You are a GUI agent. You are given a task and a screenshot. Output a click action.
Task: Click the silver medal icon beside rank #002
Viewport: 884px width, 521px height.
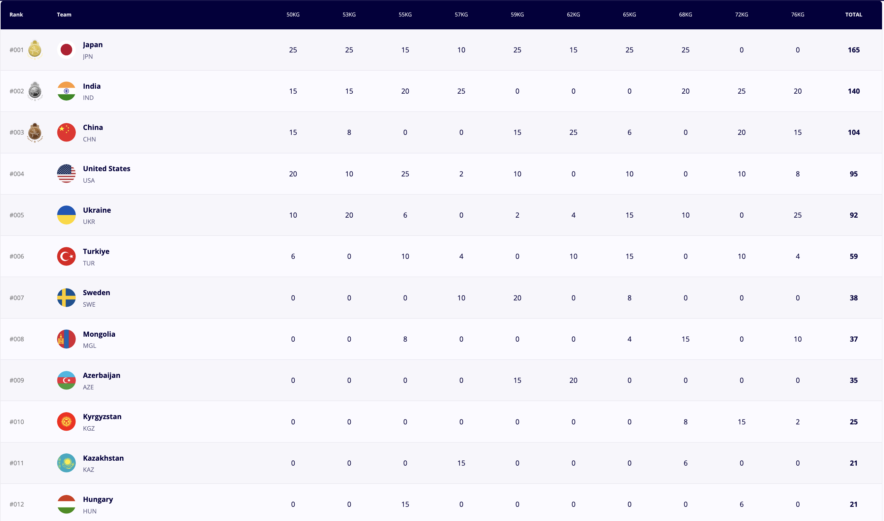(x=35, y=91)
